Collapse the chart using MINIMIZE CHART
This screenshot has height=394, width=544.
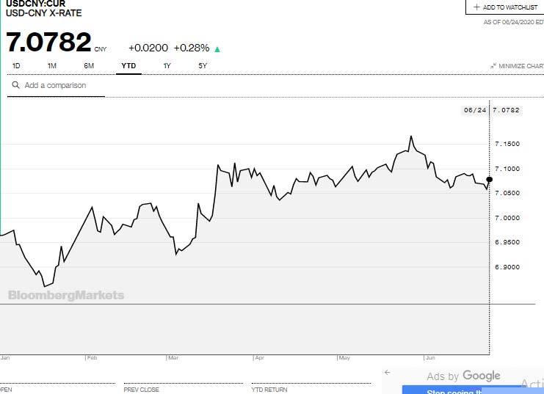521,66
